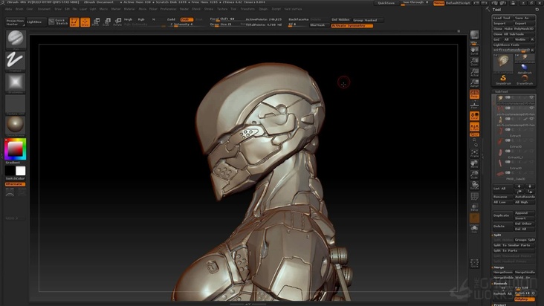Screen dimensions: 544x306
Task: Open the brush alpha selector
Action: pos(16,83)
